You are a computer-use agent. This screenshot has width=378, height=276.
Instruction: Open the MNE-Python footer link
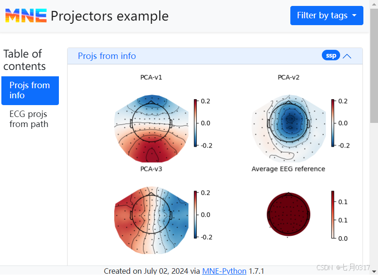click(224, 271)
